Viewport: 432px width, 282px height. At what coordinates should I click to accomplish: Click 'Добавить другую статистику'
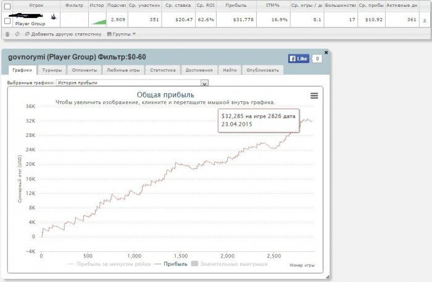click(64, 34)
